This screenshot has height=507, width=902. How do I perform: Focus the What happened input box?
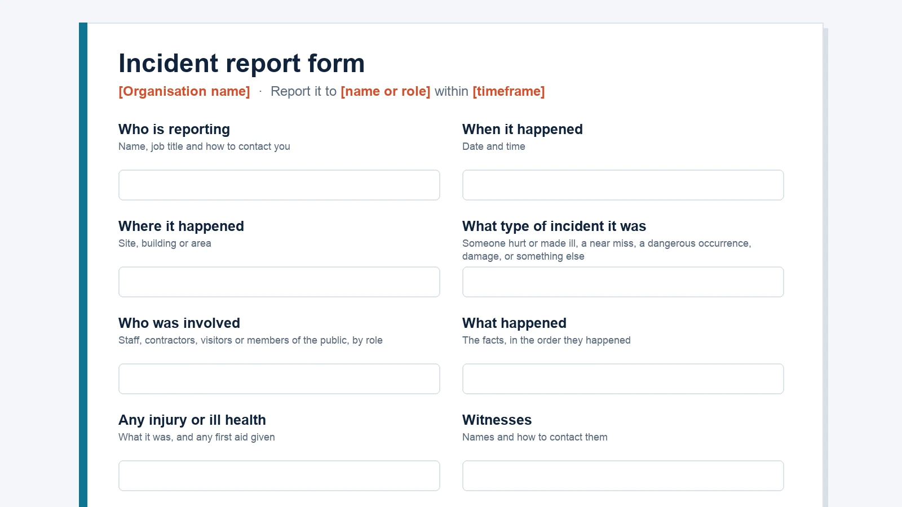click(x=623, y=379)
